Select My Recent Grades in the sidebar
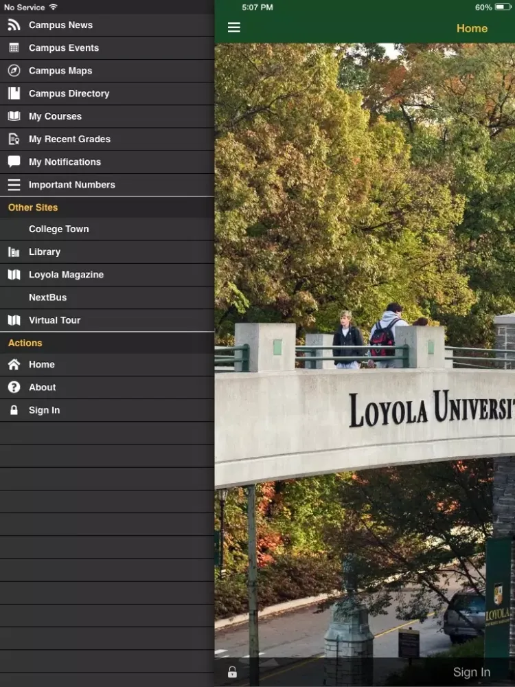The width and height of the screenshot is (515, 687). pos(107,139)
